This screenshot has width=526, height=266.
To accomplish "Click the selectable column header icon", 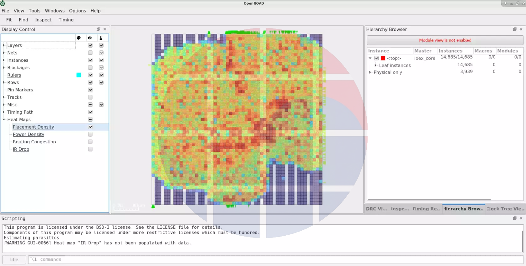I will (x=101, y=38).
